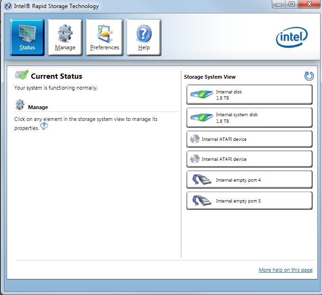Click the 'Current Status' heading
This screenshot has width=322, height=295.
[x=56, y=76]
